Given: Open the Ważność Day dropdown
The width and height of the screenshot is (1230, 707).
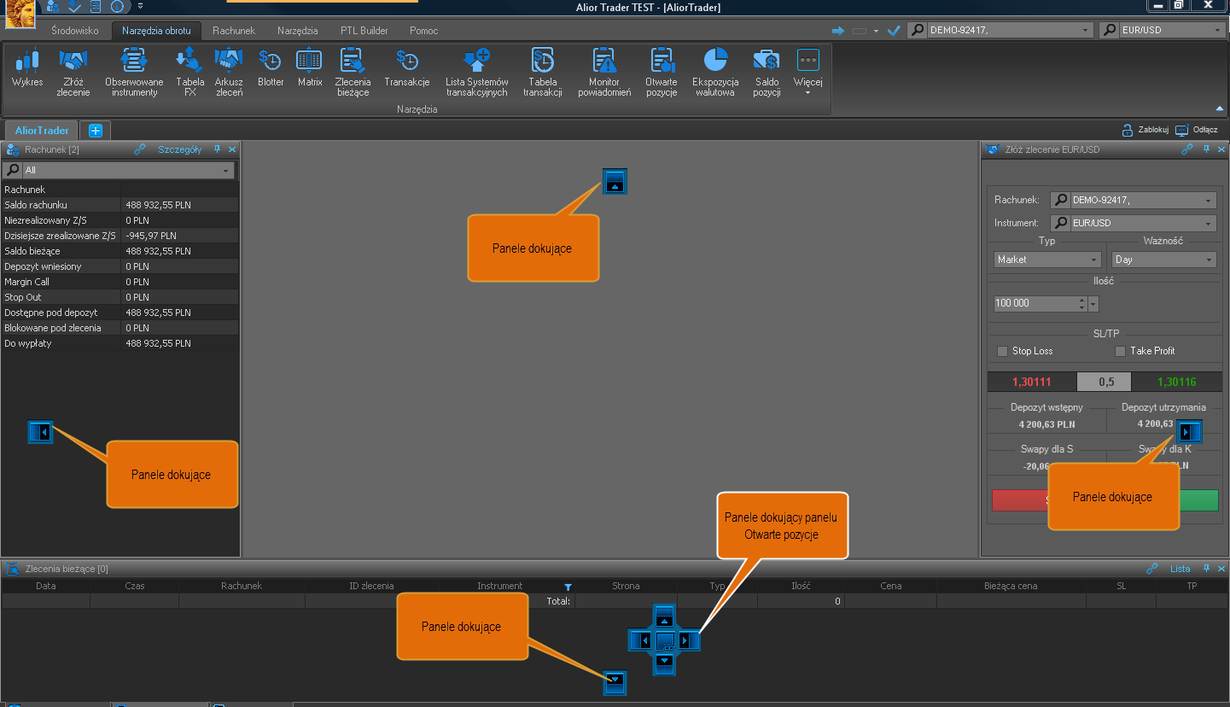Looking at the screenshot, I should tap(1163, 260).
